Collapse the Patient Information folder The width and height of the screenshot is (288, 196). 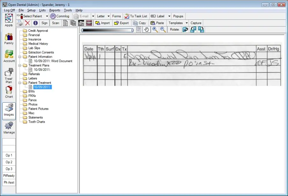(x=19, y=56)
